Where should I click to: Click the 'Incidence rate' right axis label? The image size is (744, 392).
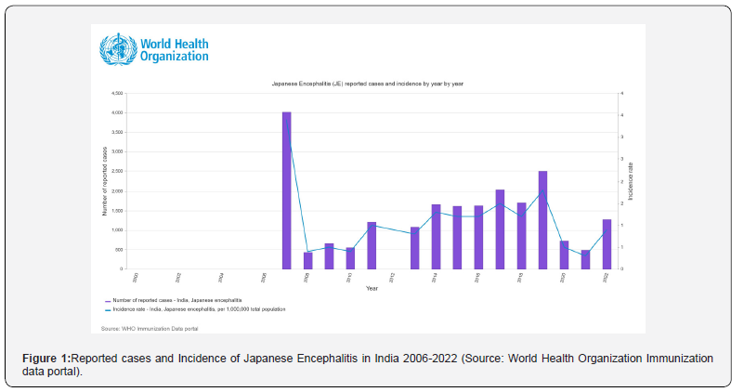631,181
